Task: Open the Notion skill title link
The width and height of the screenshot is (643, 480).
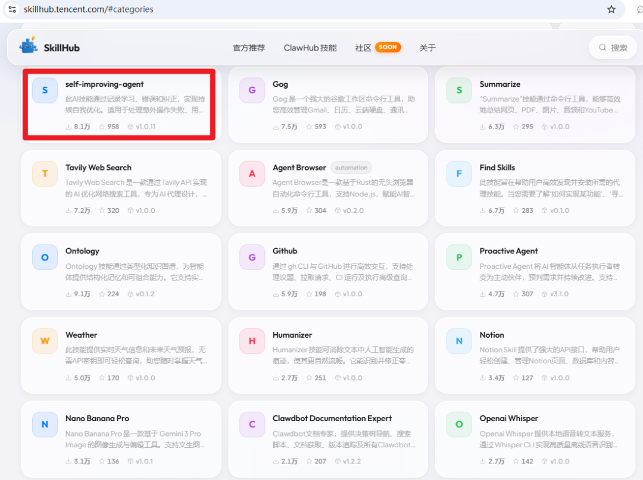Action: [492, 335]
